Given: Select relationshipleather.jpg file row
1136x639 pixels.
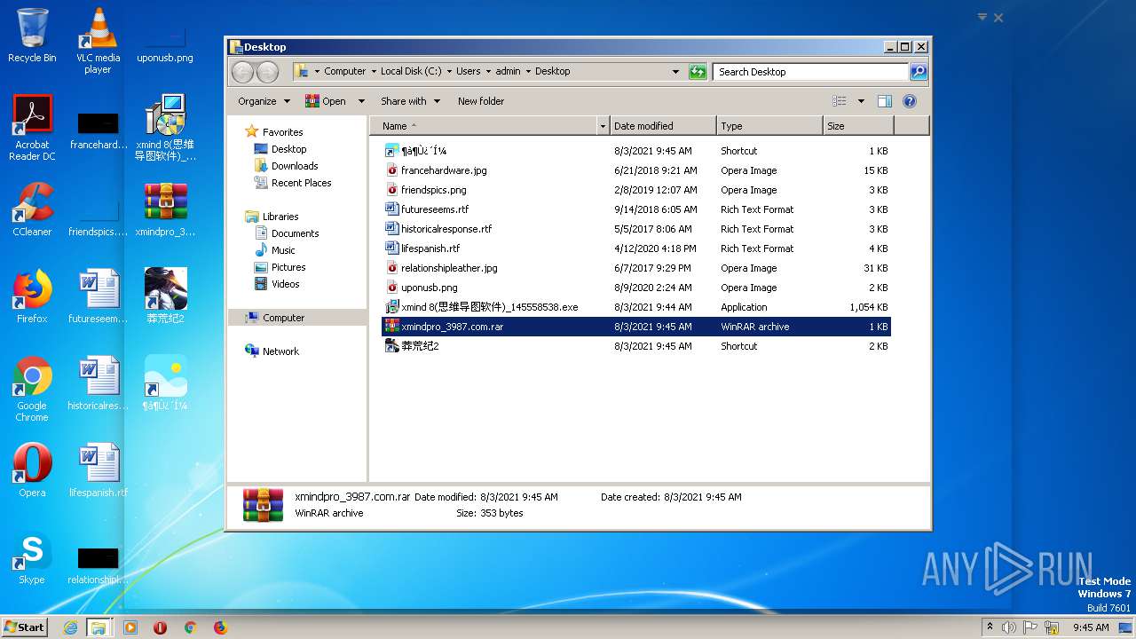Looking at the screenshot, I should (635, 268).
